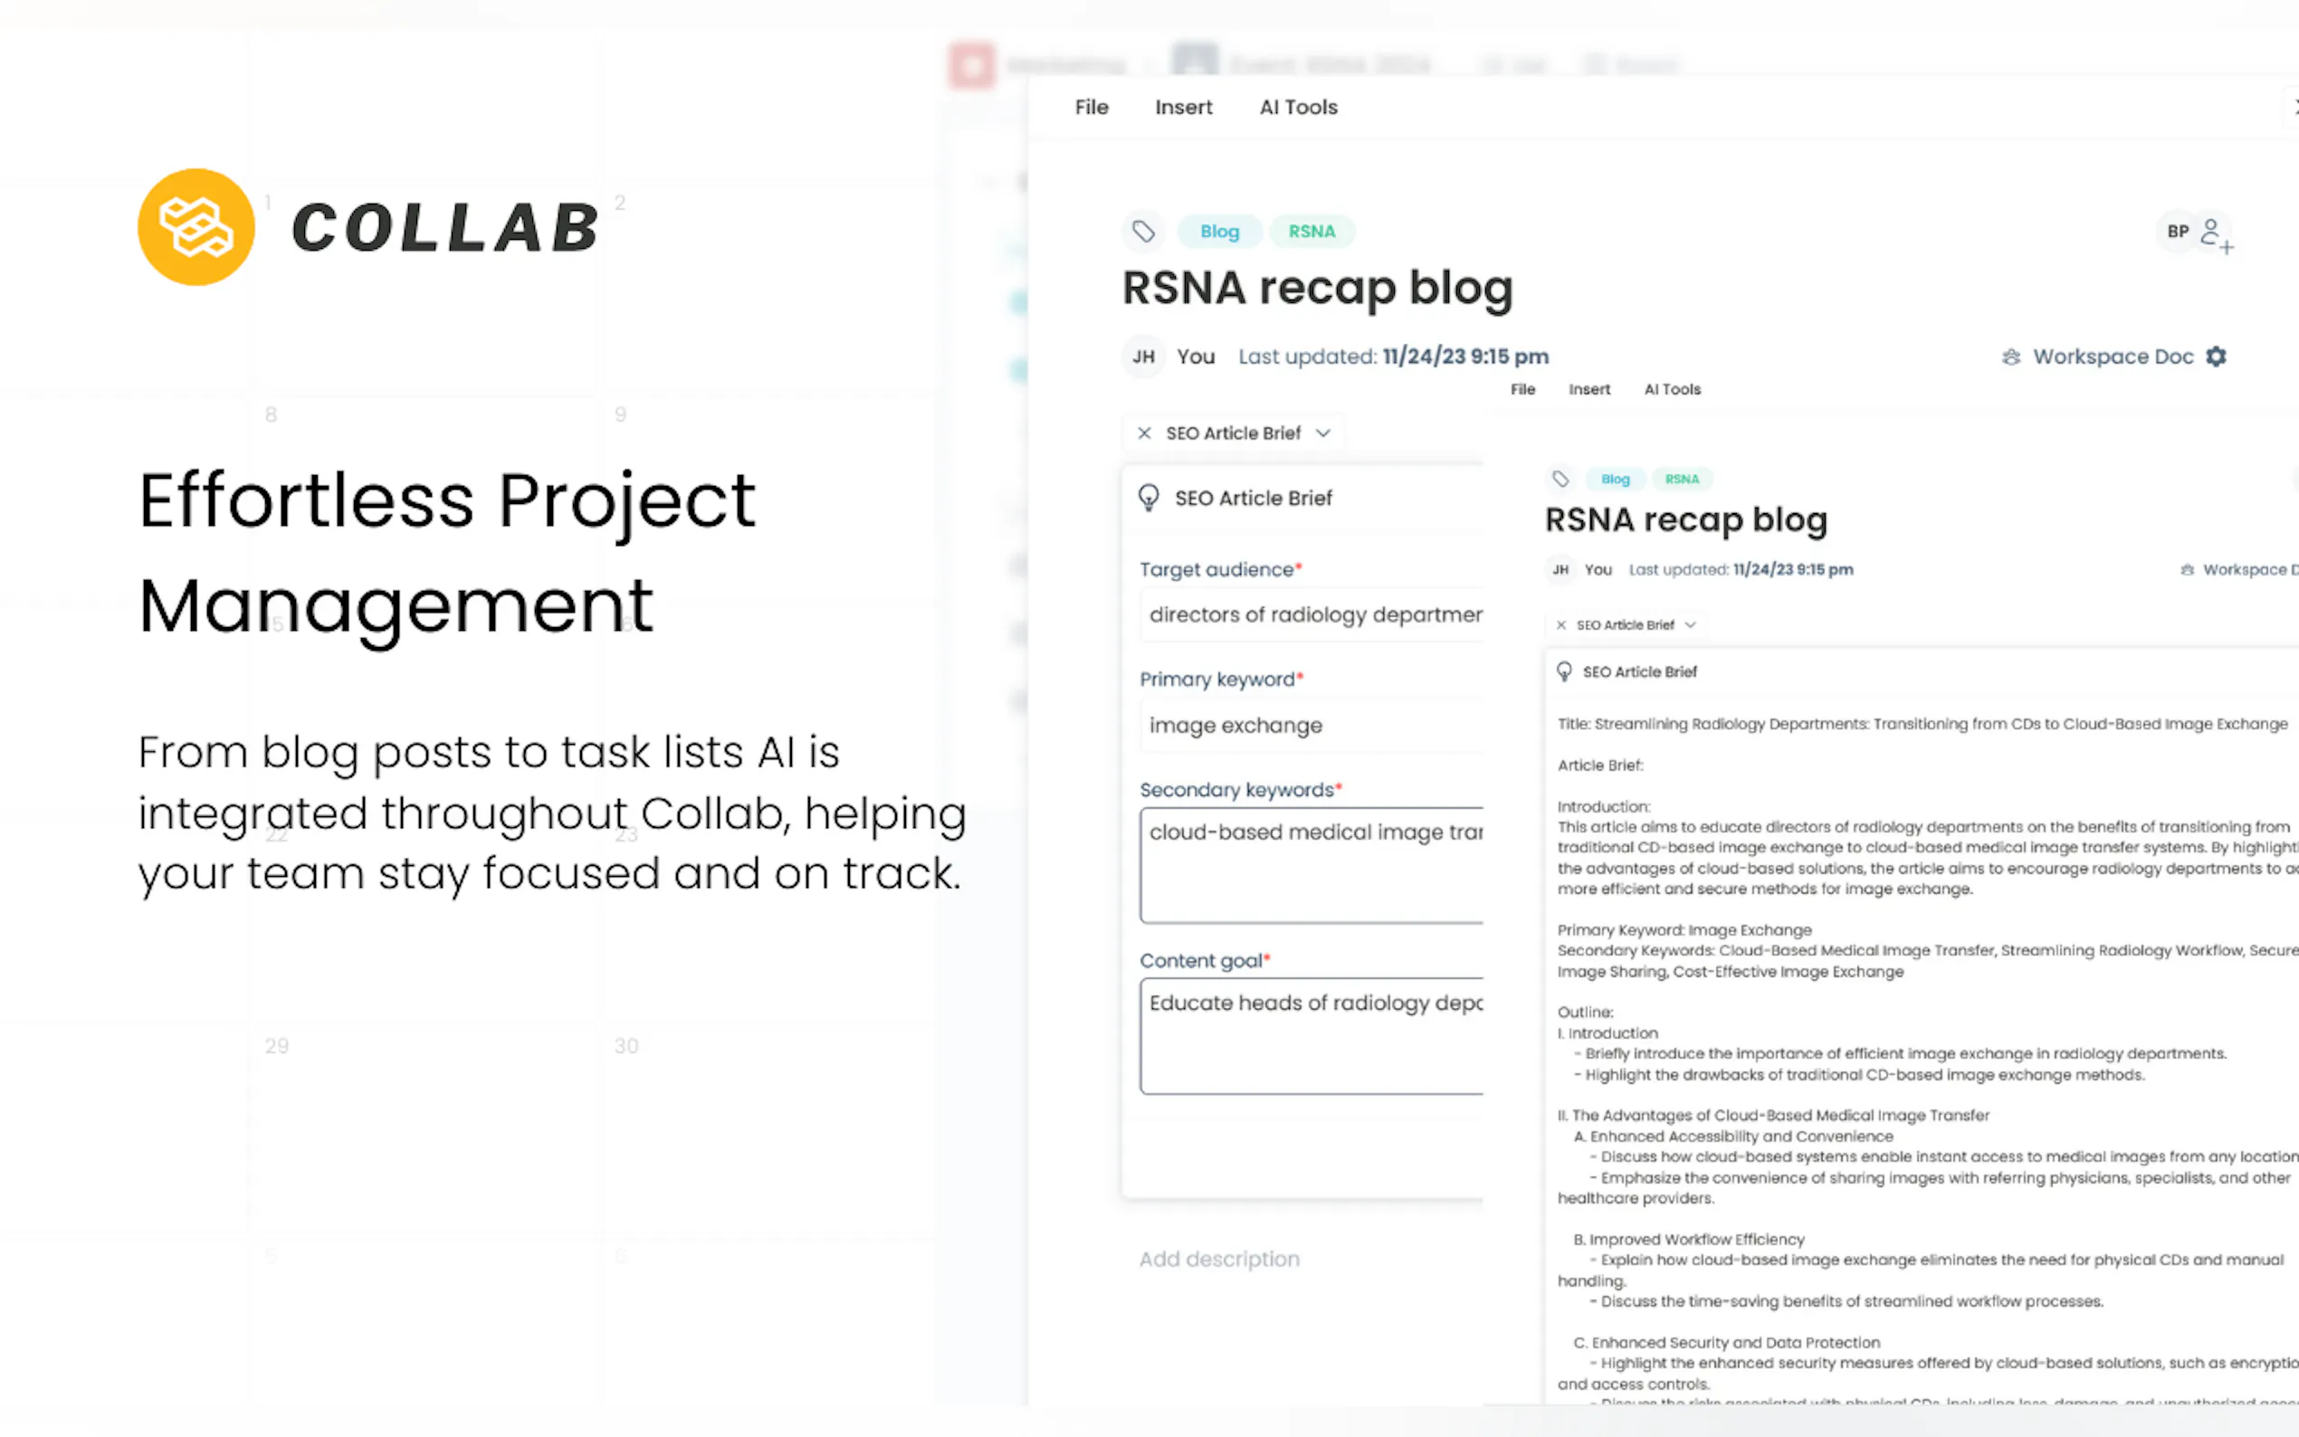Remove the SEO Article Brief template via X
The width and height of the screenshot is (2299, 1437).
tap(1144, 433)
